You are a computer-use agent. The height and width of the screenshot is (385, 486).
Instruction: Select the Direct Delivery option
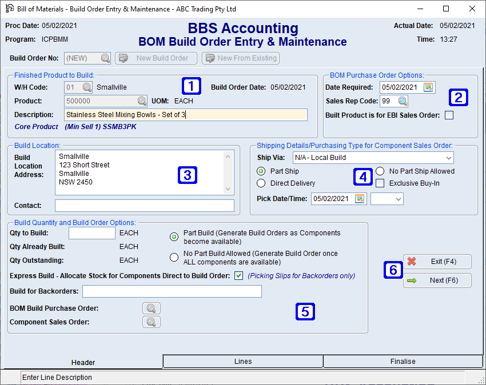(x=261, y=182)
